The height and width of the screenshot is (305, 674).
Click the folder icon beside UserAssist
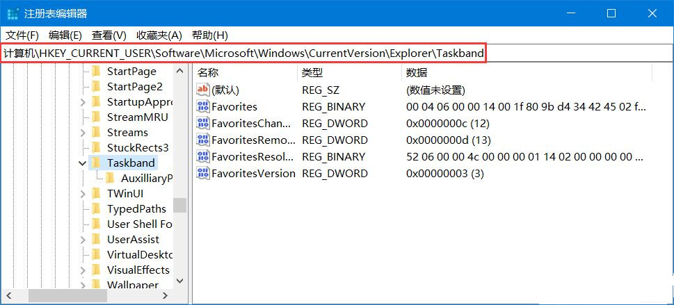96,239
